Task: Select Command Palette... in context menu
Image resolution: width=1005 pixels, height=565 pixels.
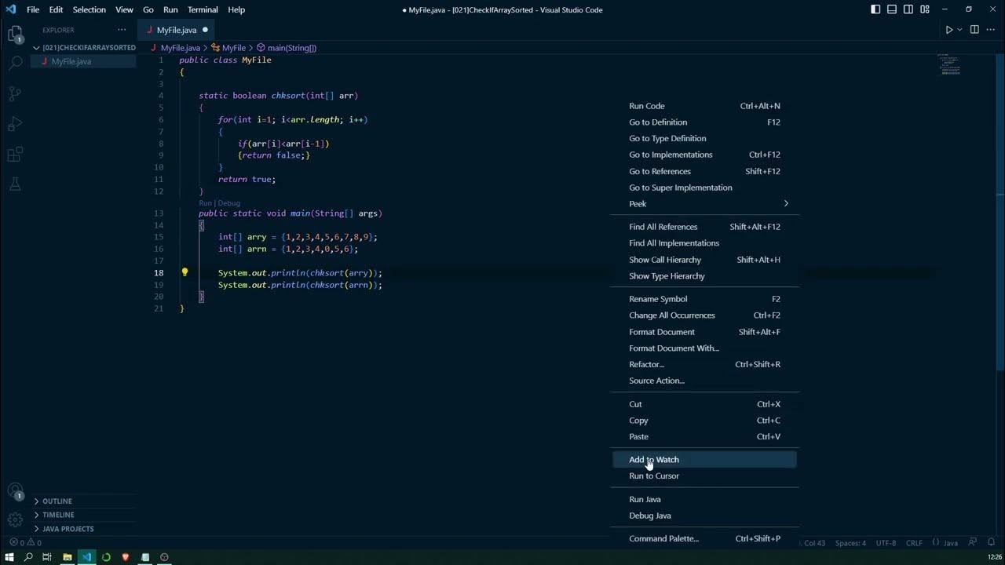Action: 705,539
